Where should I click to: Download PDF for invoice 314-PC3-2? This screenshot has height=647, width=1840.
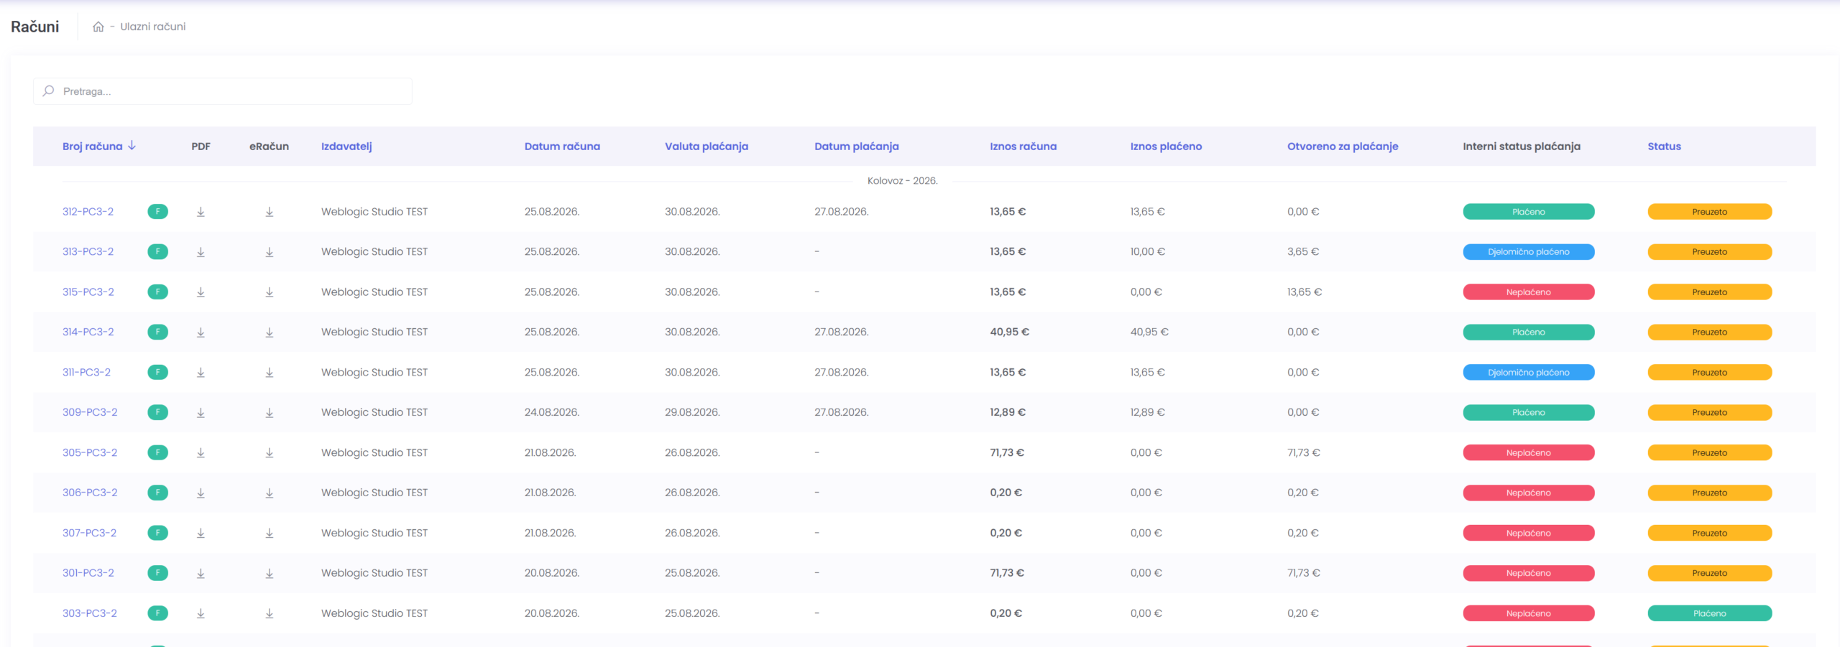(x=201, y=332)
